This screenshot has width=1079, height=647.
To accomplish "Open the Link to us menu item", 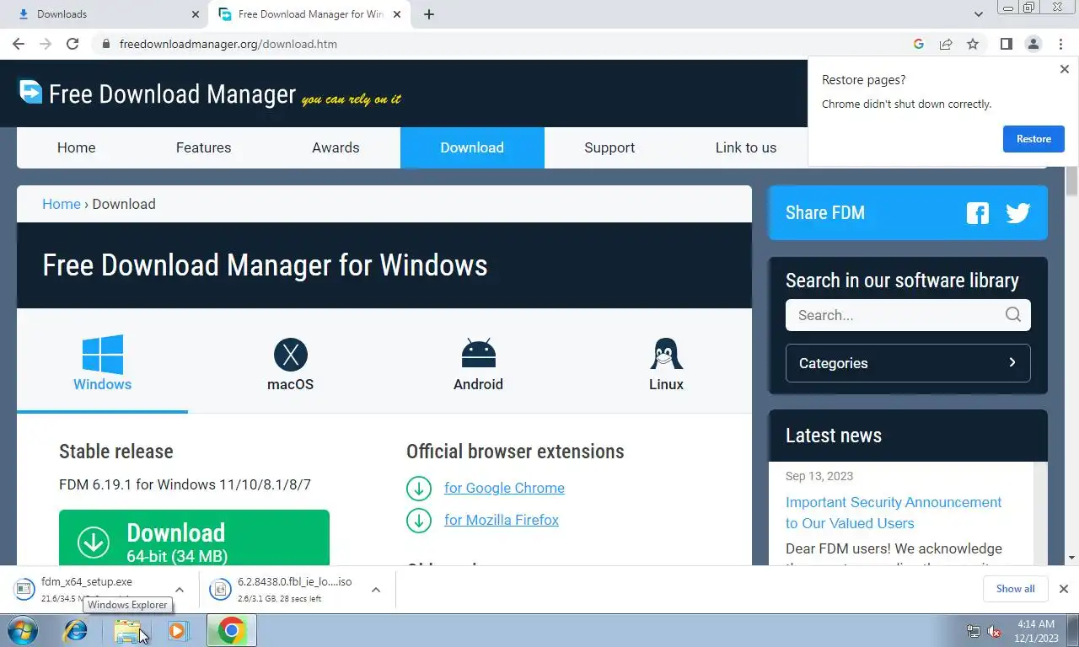I will (746, 147).
